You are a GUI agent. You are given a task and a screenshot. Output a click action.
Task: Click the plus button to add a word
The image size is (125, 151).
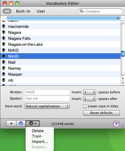pyautogui.click(x=11, y=123)
